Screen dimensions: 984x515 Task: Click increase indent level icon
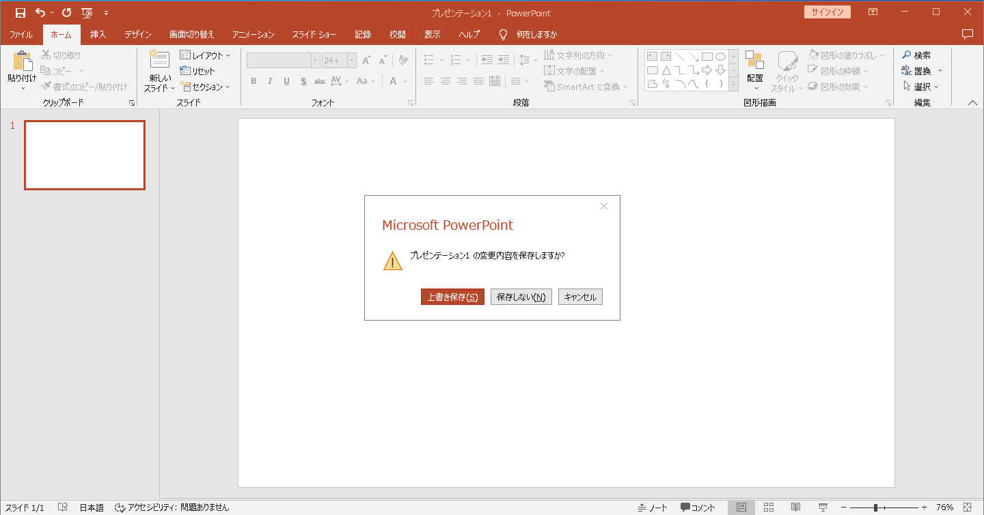pos(504,60)
